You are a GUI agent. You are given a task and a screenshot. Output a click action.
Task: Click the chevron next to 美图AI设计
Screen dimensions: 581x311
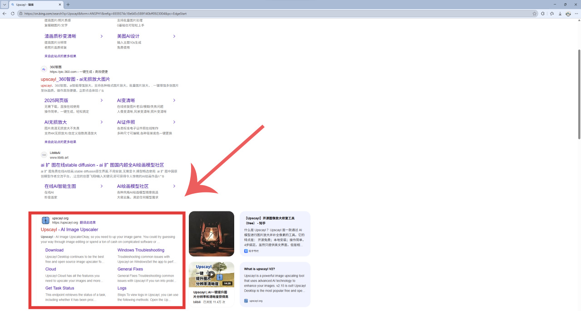click(174, 36)
